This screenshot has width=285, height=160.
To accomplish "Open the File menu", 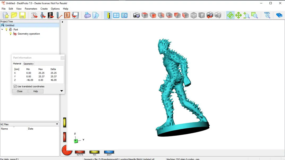I will (x=3, y=9).
